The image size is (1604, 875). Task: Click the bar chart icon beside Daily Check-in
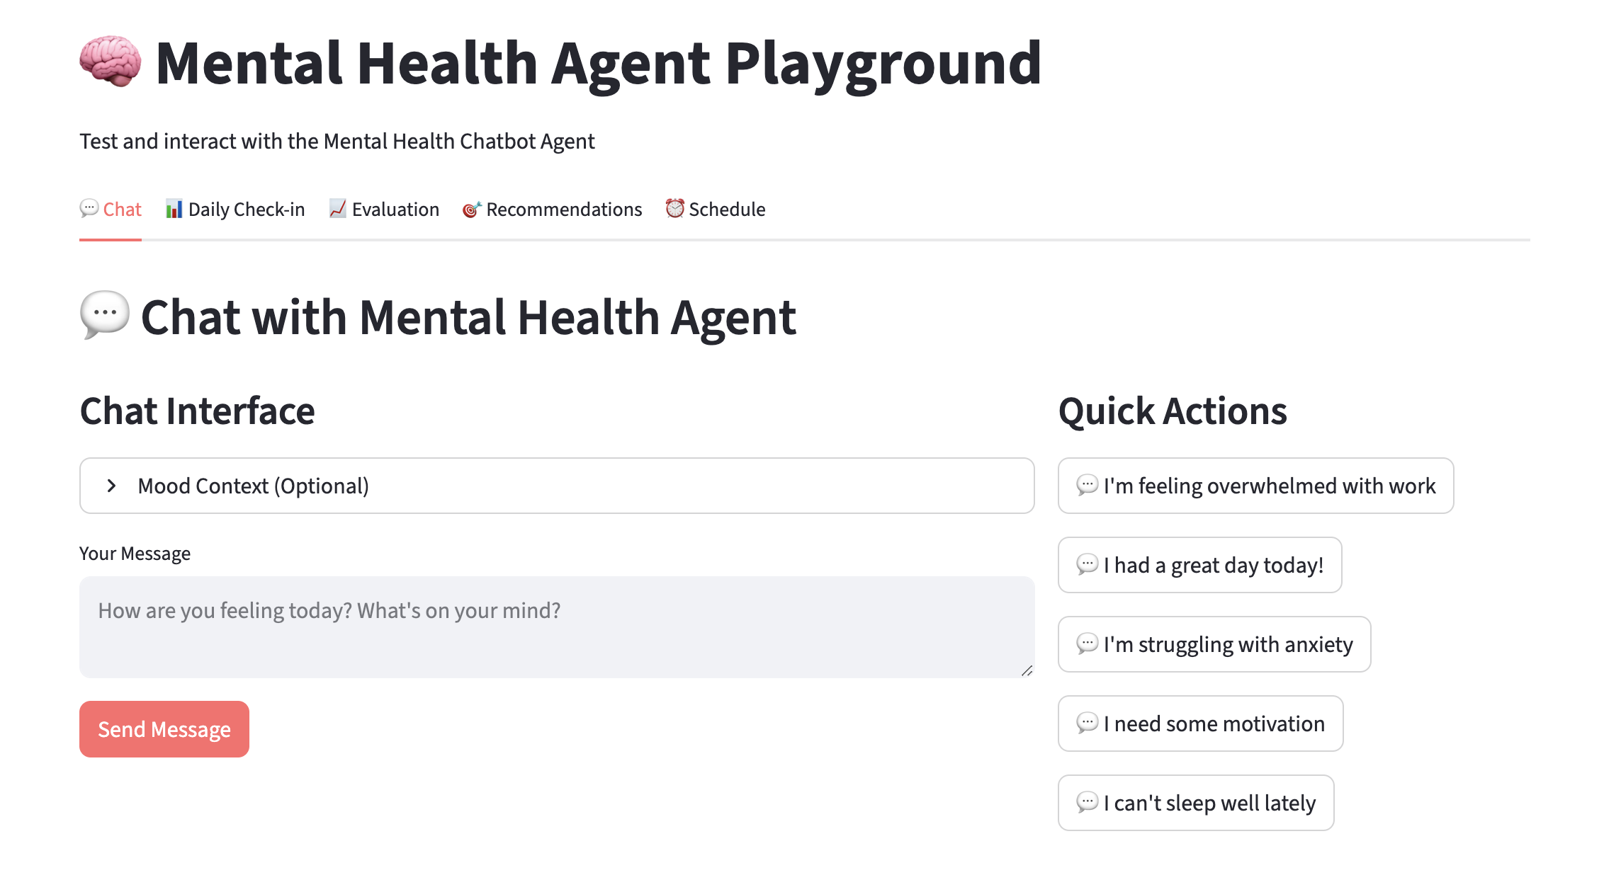[174, 209]
